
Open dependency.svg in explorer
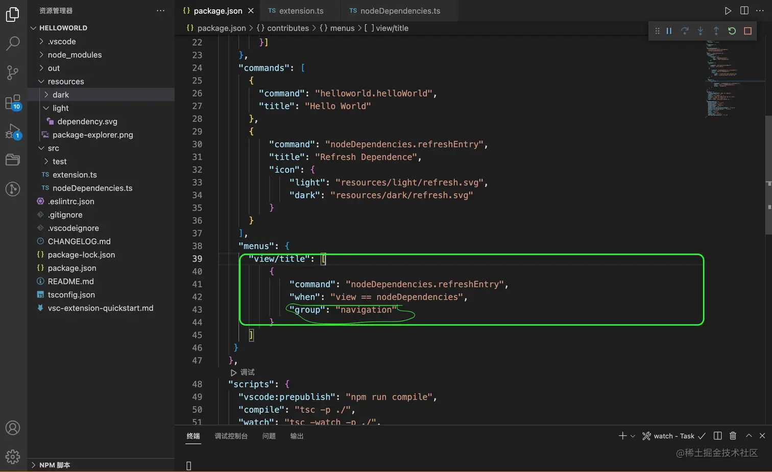click(x=101, y=121)
